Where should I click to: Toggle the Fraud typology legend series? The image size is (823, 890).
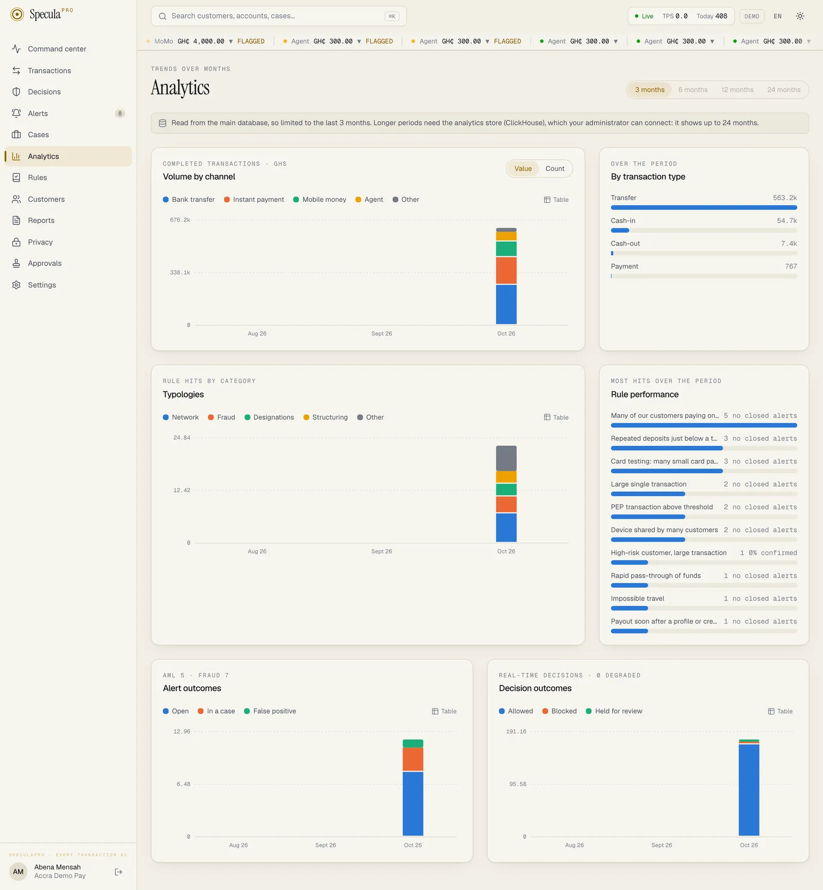pyautogui.click(x=221, y=417)
